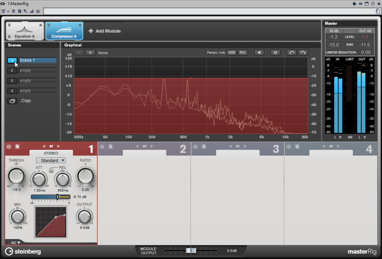Screen dimensions: 382x259
Task: Enable ABS parameter link
Action: [232, 53]
